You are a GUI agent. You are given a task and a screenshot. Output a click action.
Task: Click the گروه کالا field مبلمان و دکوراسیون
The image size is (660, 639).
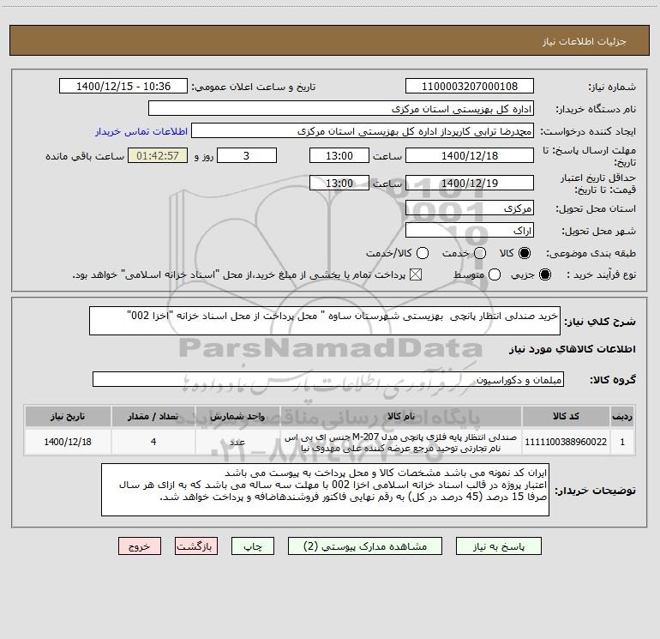(328, 379)
